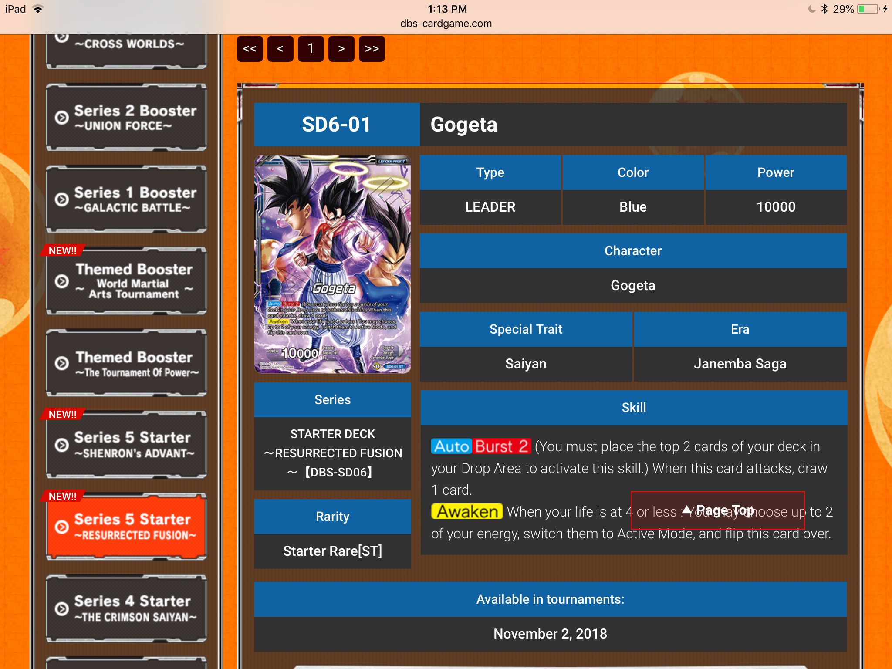Jump to last page with >> button
This screenshot has width=892, height=669.
coord(372,49)
